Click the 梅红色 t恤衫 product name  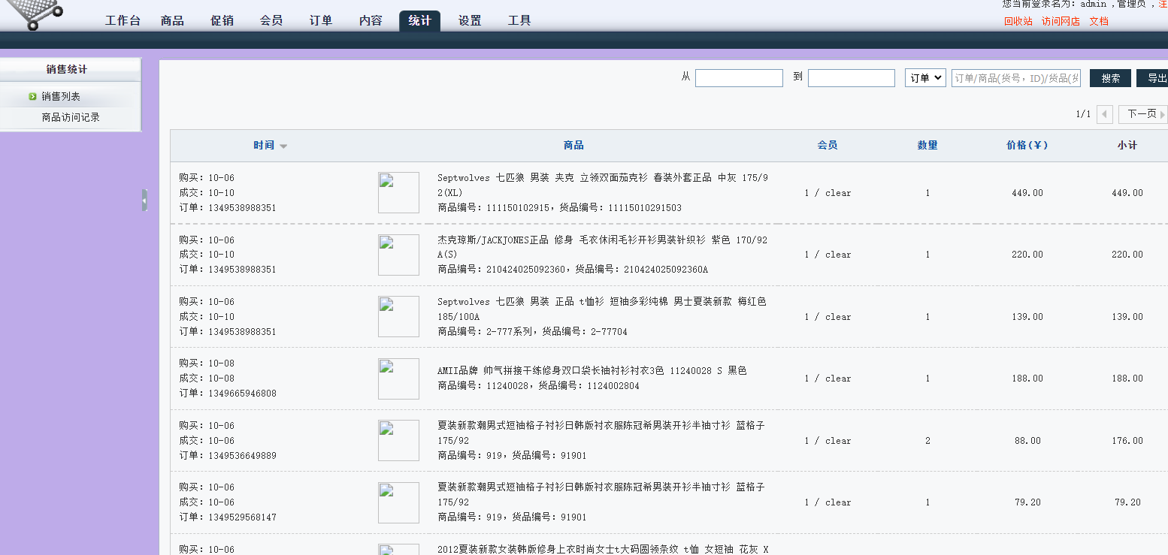click(602, 309)
